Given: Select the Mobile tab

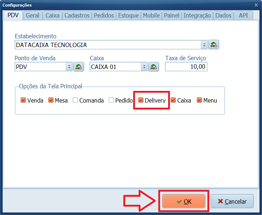Looking at the screenshot, I should pyautogui.click(x=151, y=16).
